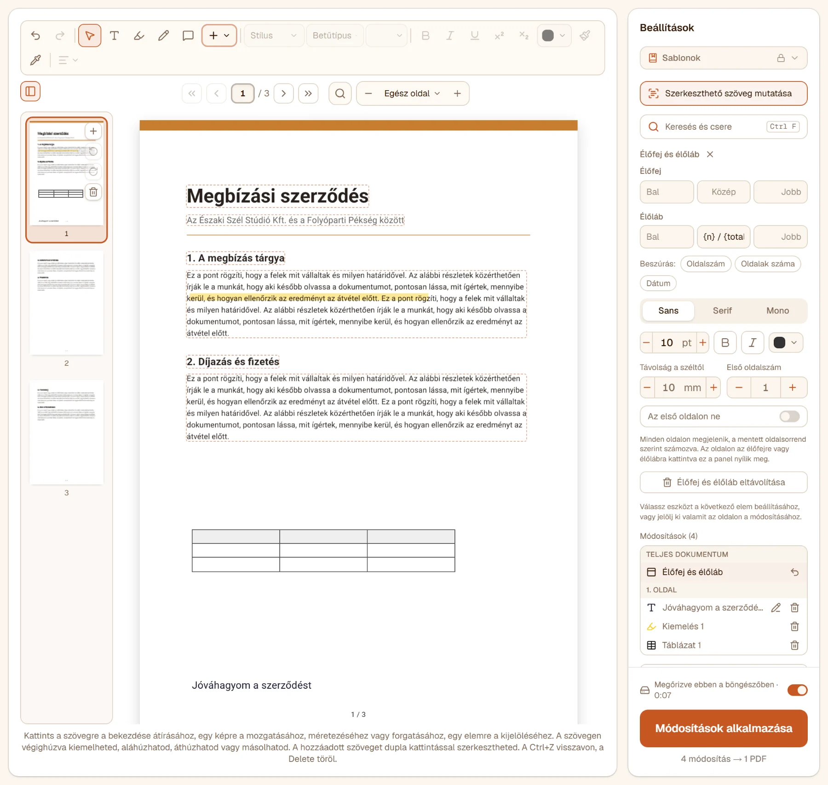Select the Text tool
The image size is (828, 785).
pyautogui.click(x=115, y=35)
